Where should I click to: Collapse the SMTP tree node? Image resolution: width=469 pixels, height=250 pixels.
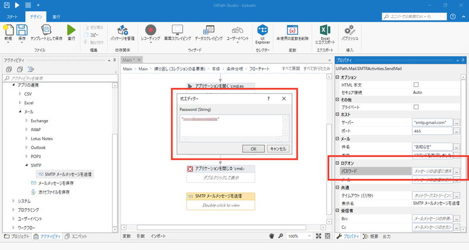[26, 165]
